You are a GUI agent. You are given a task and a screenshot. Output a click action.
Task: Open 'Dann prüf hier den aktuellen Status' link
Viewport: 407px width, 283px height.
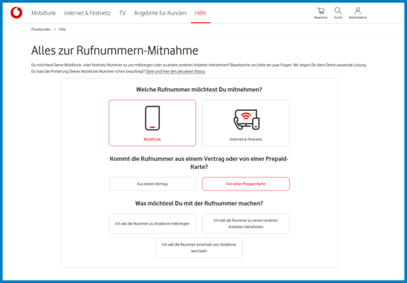[x=176, y=71]
